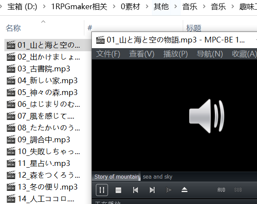Open the 文件(F) menu
The image size is (257, 204).
point(108,54)
